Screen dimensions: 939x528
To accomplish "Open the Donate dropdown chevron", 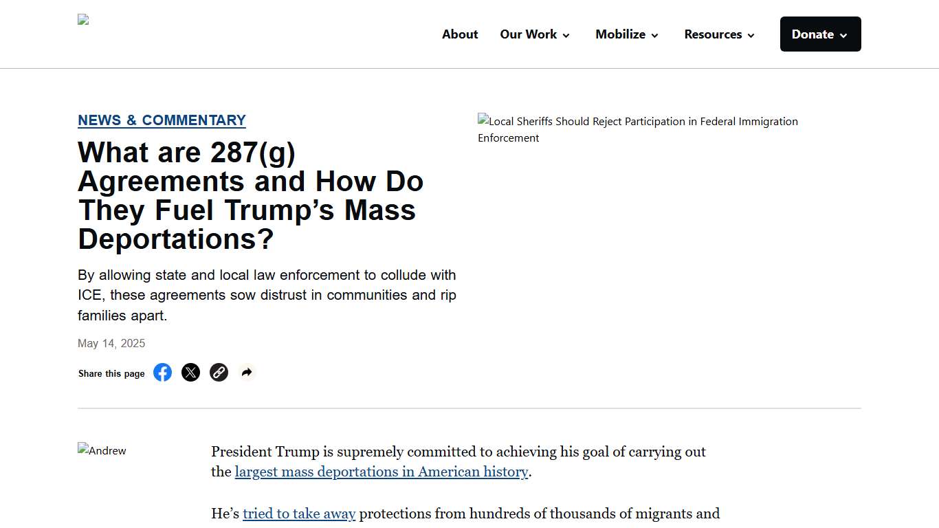I will pyautogui.click(x=843, y=34).
